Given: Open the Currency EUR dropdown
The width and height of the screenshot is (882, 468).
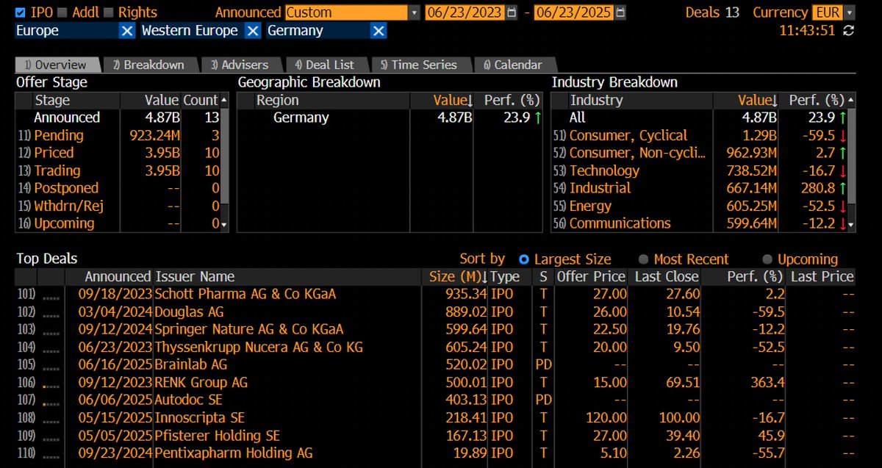Looking at the screenshot, I should point(850,12).
